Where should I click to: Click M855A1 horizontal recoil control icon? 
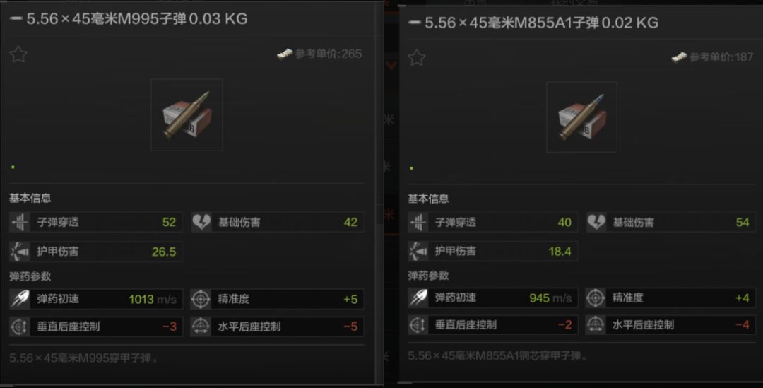pyautogui.click(x=596, y=324)
